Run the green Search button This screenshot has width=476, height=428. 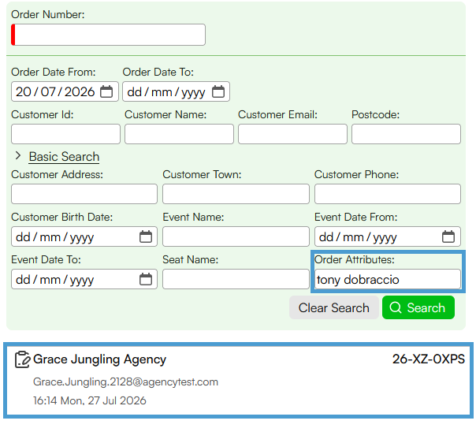(x=418, y=307)
